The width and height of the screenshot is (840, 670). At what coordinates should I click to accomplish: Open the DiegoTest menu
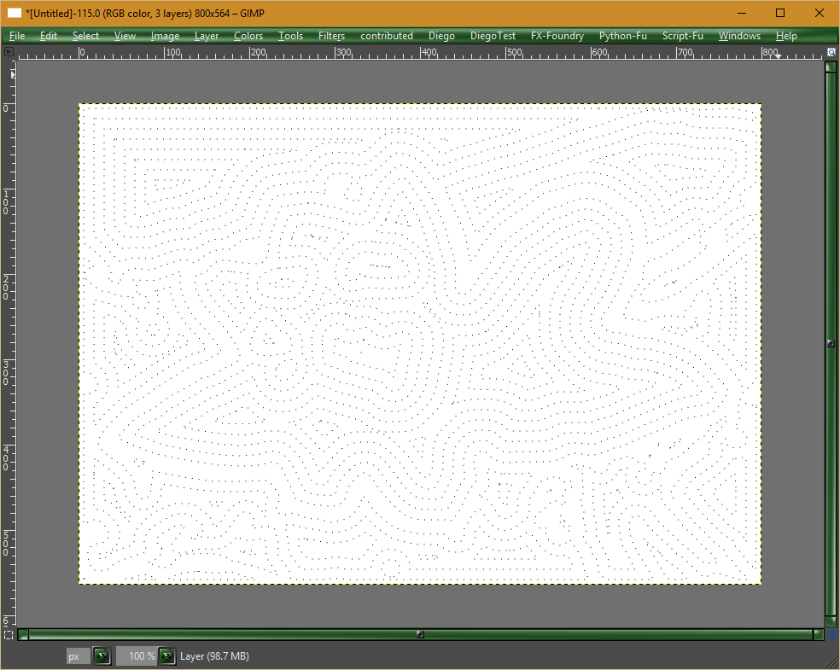click(493, 36)
